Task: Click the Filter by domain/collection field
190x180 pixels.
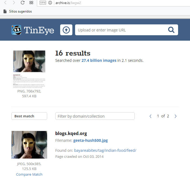Action: (x=95, y=116)
